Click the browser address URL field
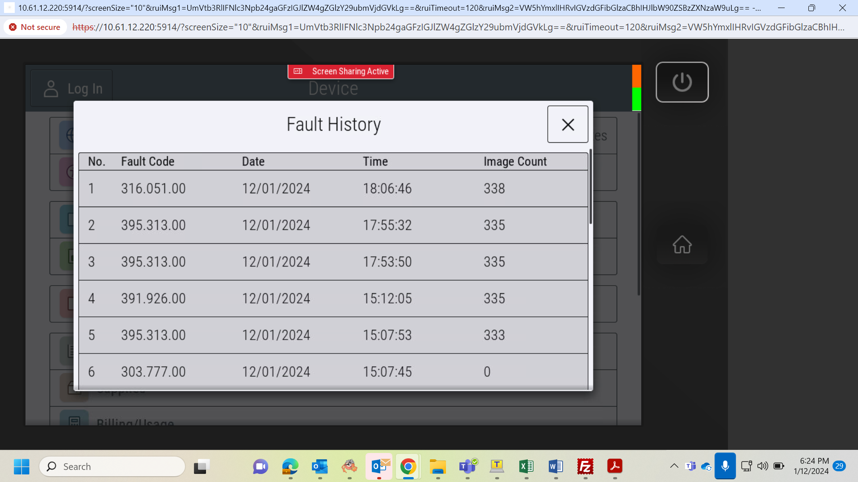The width and height of the screenshot is (858, 482). (458, 27)
